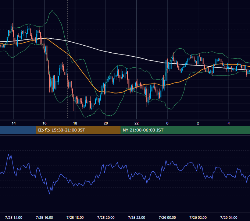Screen dimensions: 250x221
Task: Click the 7/26 02:00 time label
Action: coord(198,217)
